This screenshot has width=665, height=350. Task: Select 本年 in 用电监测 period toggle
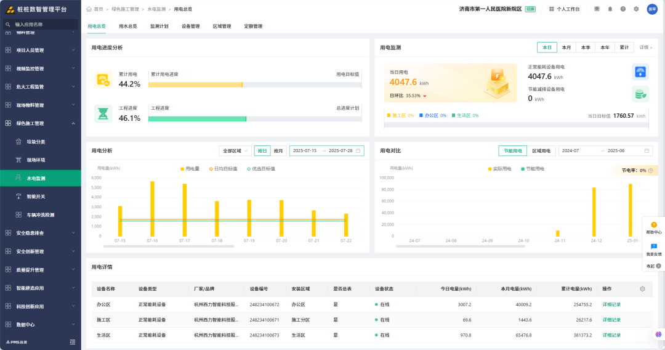[605, 47]
